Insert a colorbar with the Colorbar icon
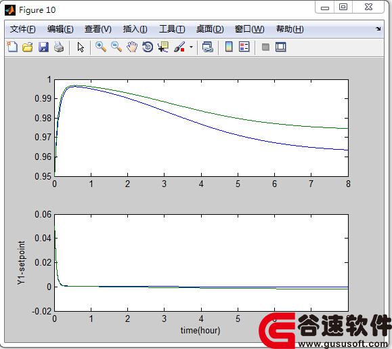The width and height of the screenshot is (392, 349). [x=229, y=47]
